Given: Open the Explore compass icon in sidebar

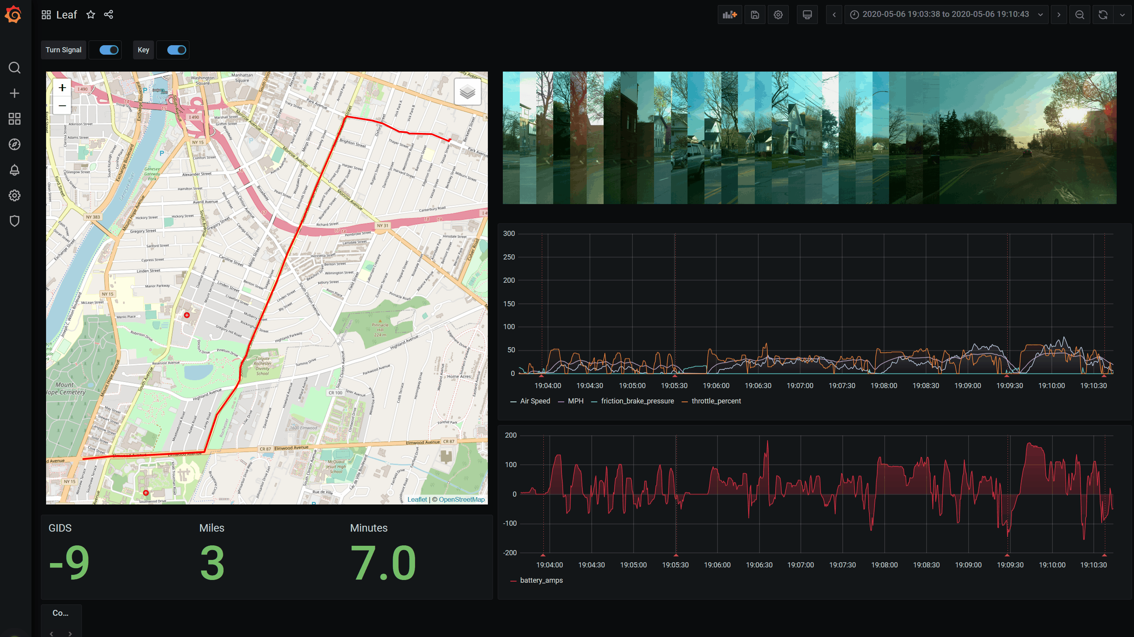Looking at the screenshot, I should point(15,144).
